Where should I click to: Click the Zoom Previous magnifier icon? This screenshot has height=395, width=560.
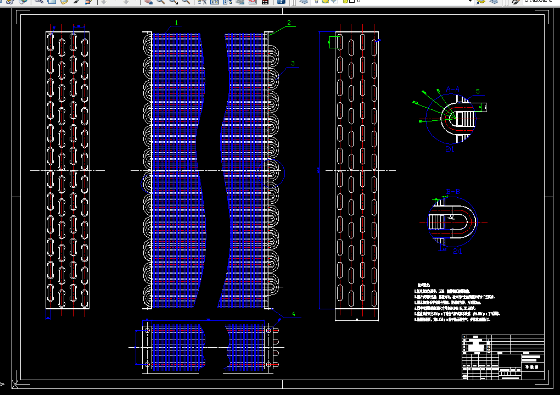[x=186, y=1]
